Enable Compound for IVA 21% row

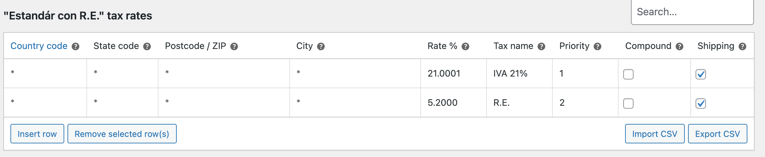(628, 74)
